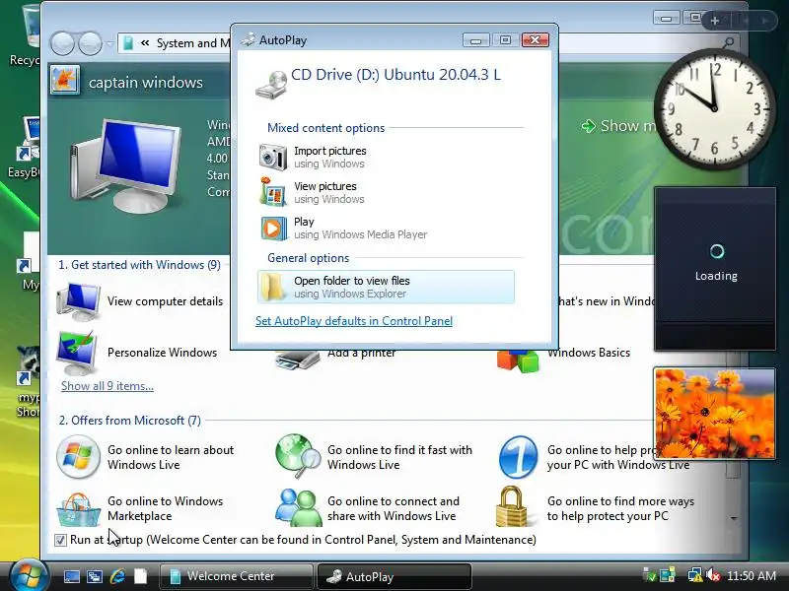Select Open folder to view files
Viewport: 789px width, 591px height.
386,287
